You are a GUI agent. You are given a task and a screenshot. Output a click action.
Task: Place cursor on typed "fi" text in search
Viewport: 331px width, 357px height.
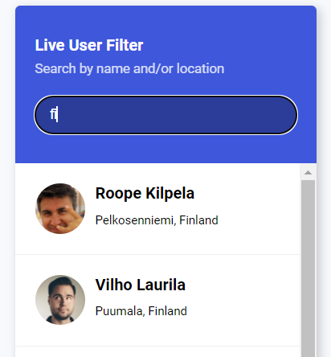coord(53,114)
